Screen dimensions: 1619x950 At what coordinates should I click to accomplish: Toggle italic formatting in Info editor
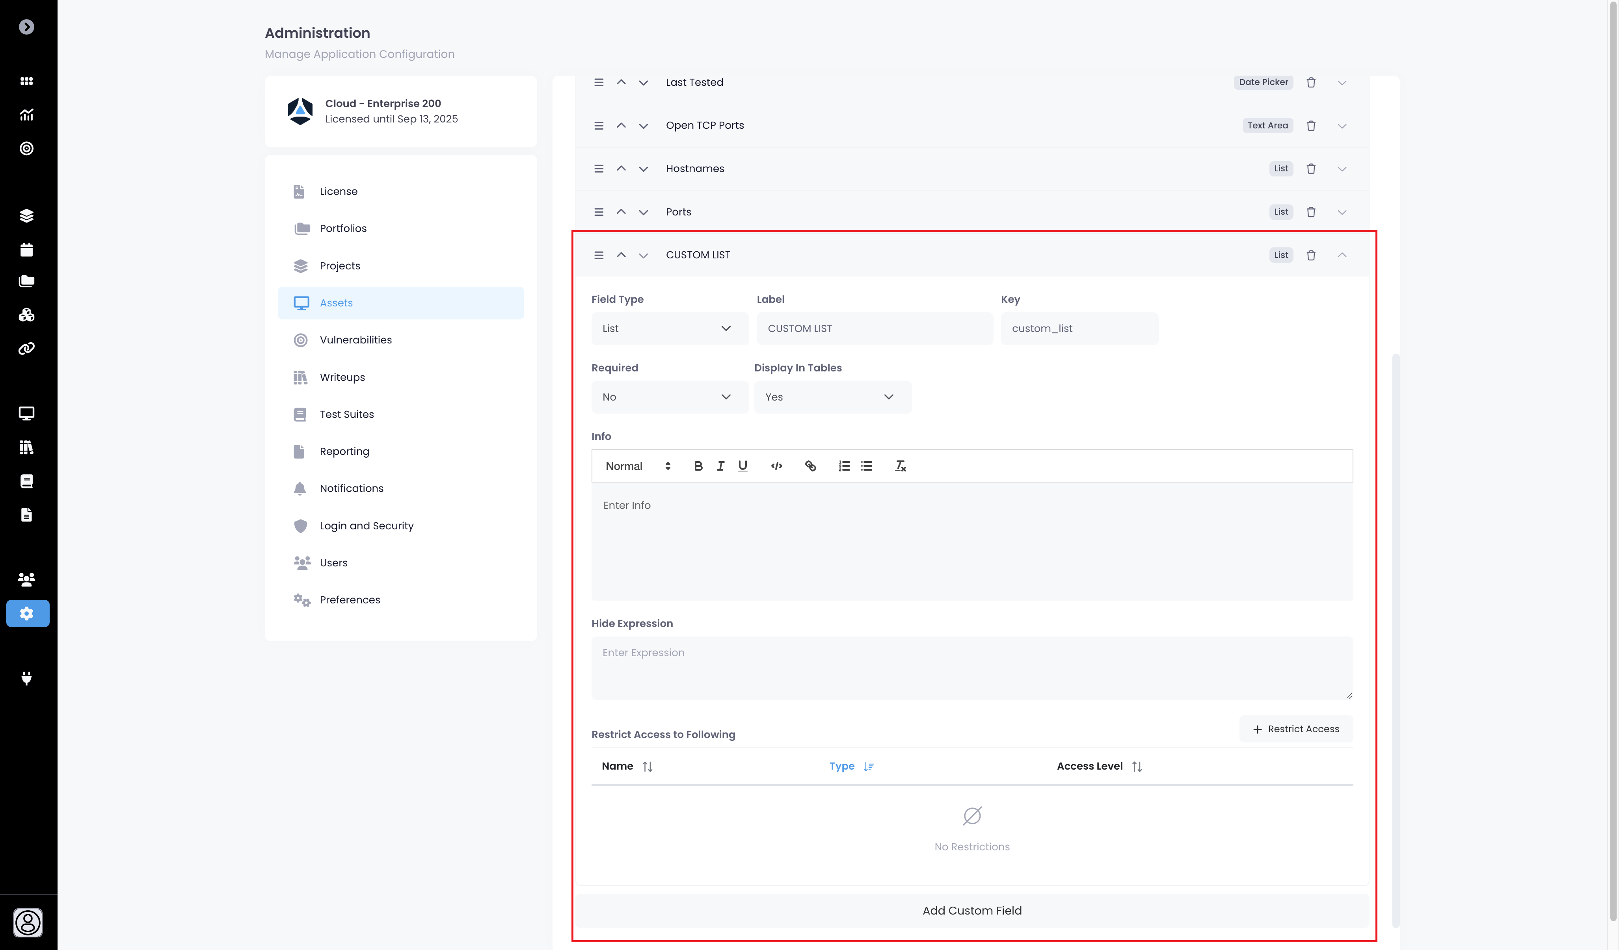(720, 466)
